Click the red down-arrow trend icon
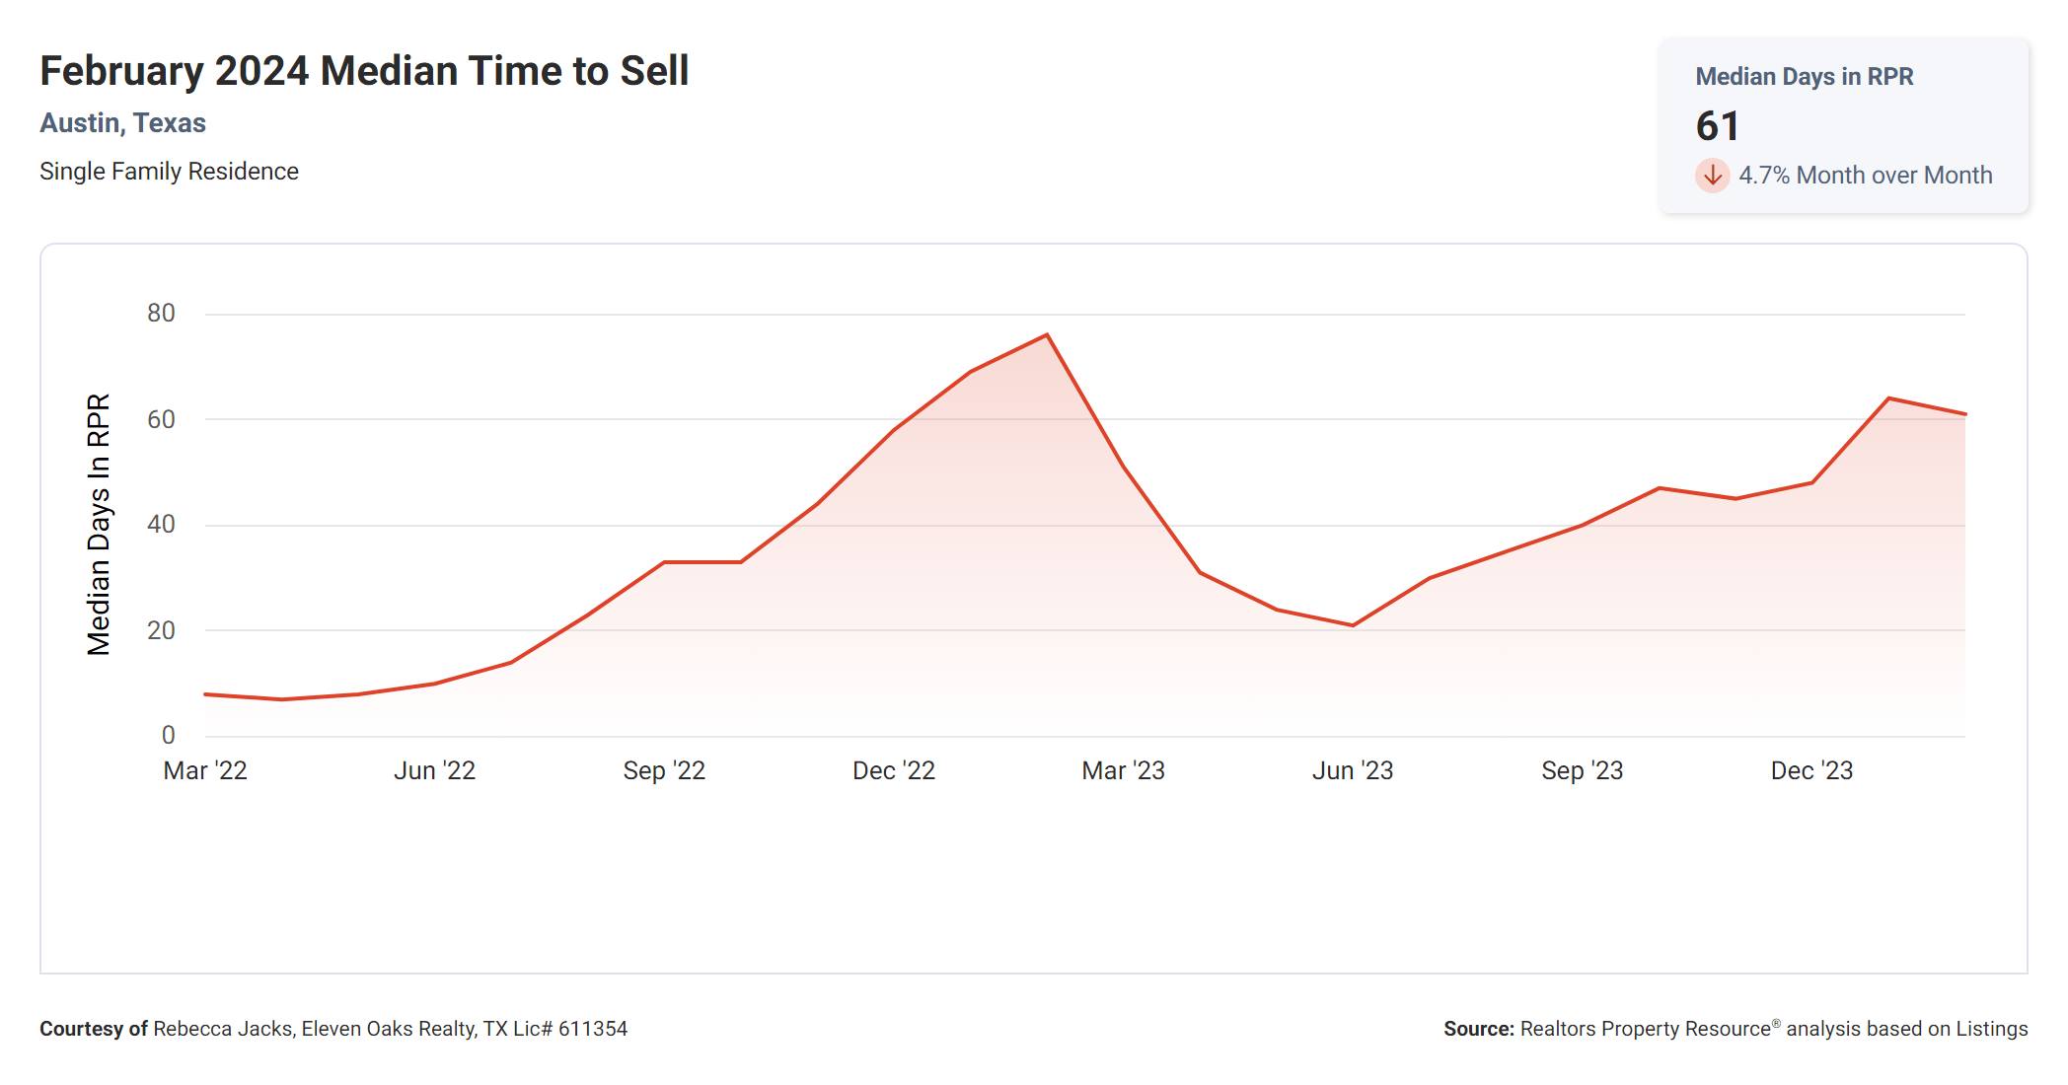The image size is (2068, 1085). [x=1712, y=176]
